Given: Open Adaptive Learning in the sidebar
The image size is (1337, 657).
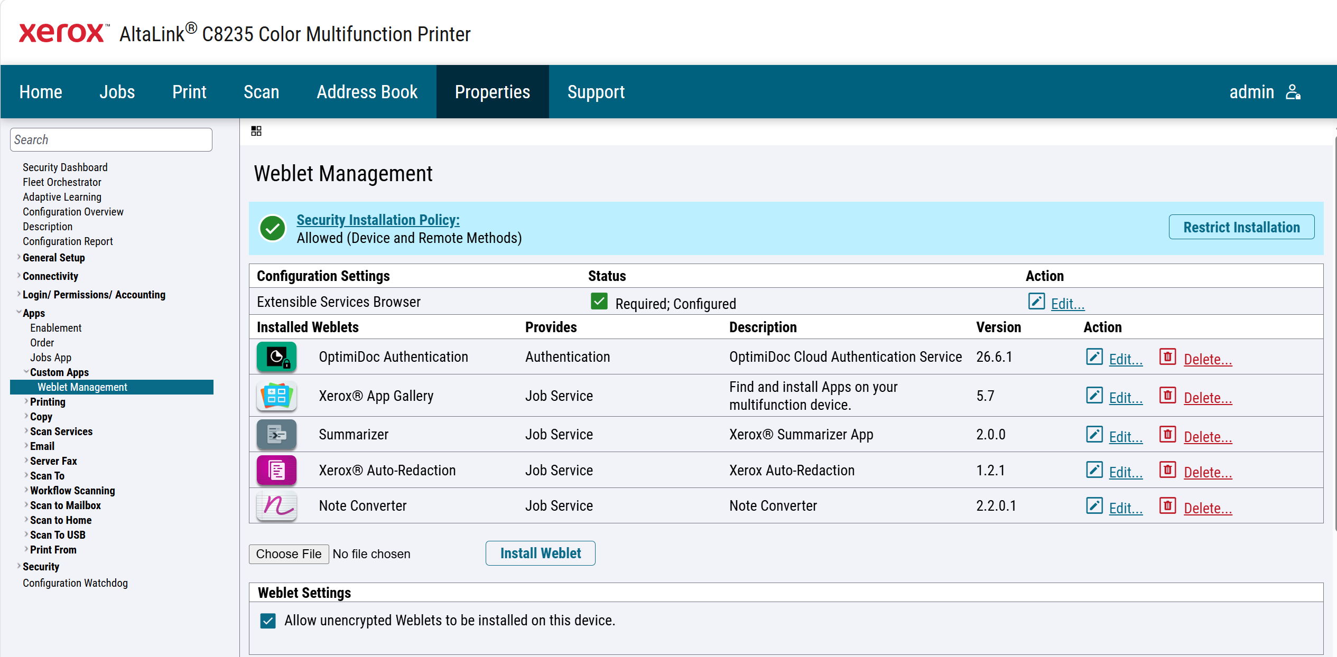Looking at the screenshot, I should [x=62, y=196].
